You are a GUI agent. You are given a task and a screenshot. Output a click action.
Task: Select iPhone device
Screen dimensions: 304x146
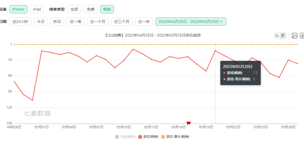pyautogui.click(x=18, y=9)
